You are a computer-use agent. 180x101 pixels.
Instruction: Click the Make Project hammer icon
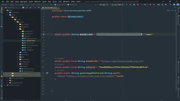pyautogui.click(x=96, y=5)
